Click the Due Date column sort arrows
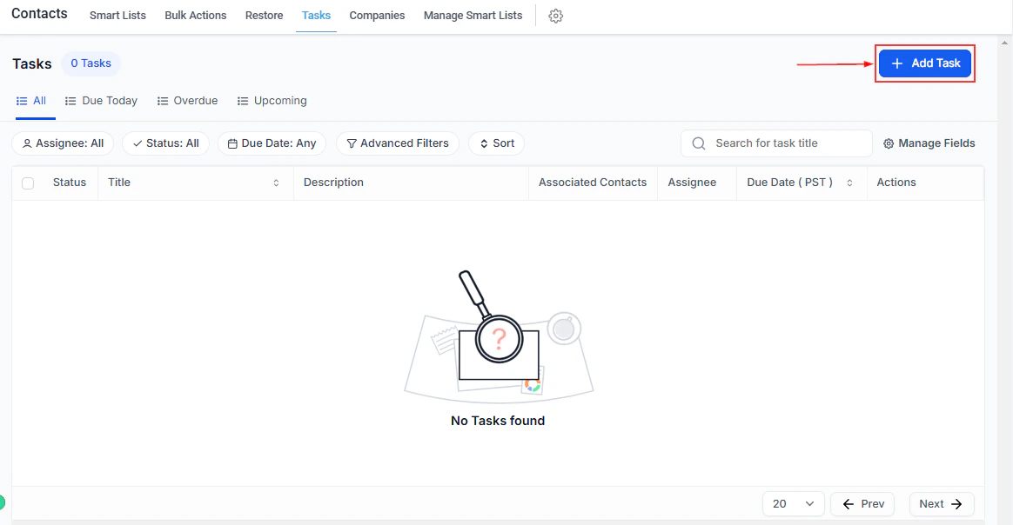 (849, 183)
